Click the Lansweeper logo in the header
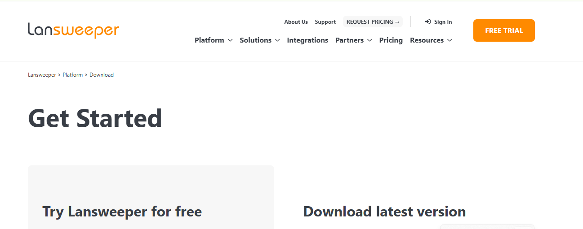Viewport: 583px width, 229px height. coord(73,30)
